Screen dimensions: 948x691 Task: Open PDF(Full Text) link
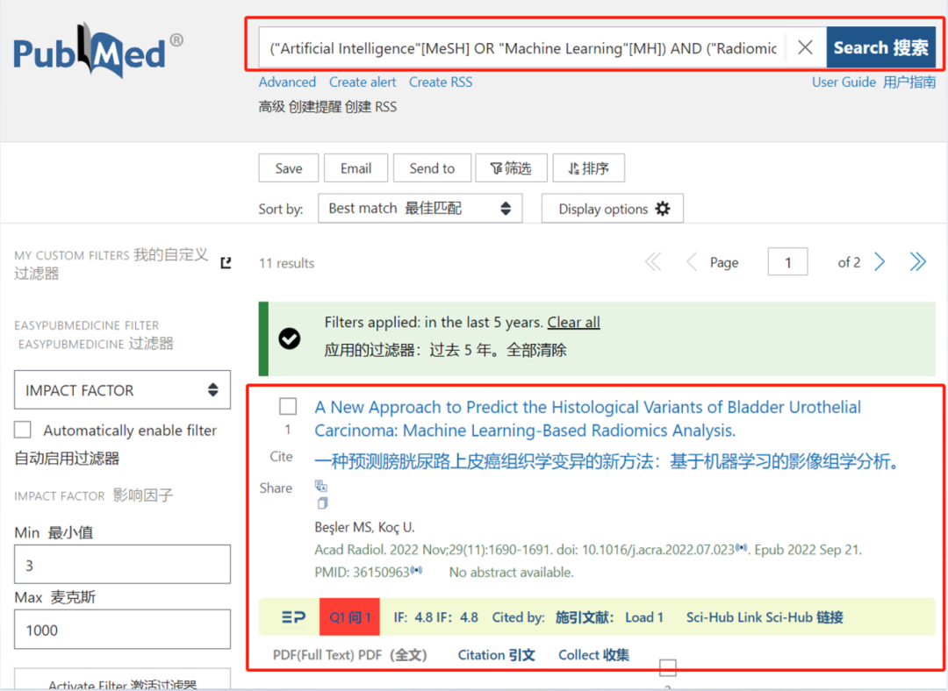point(350,655)
